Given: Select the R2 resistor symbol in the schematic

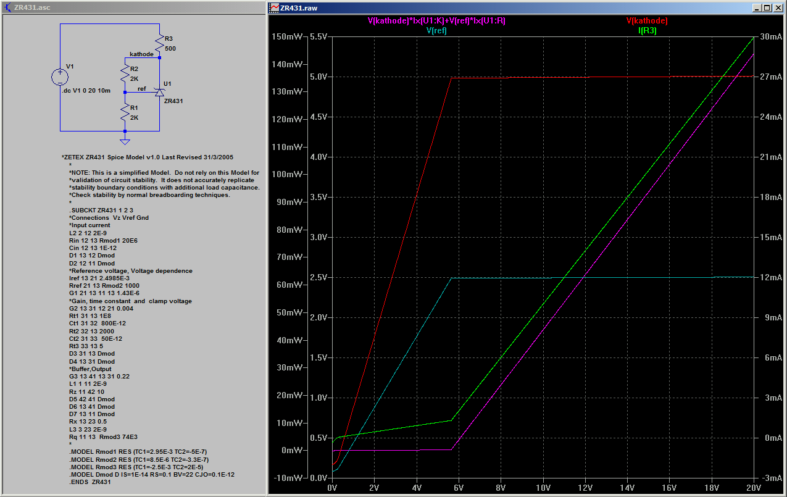Looking at the screenshot, I should 125,74.
